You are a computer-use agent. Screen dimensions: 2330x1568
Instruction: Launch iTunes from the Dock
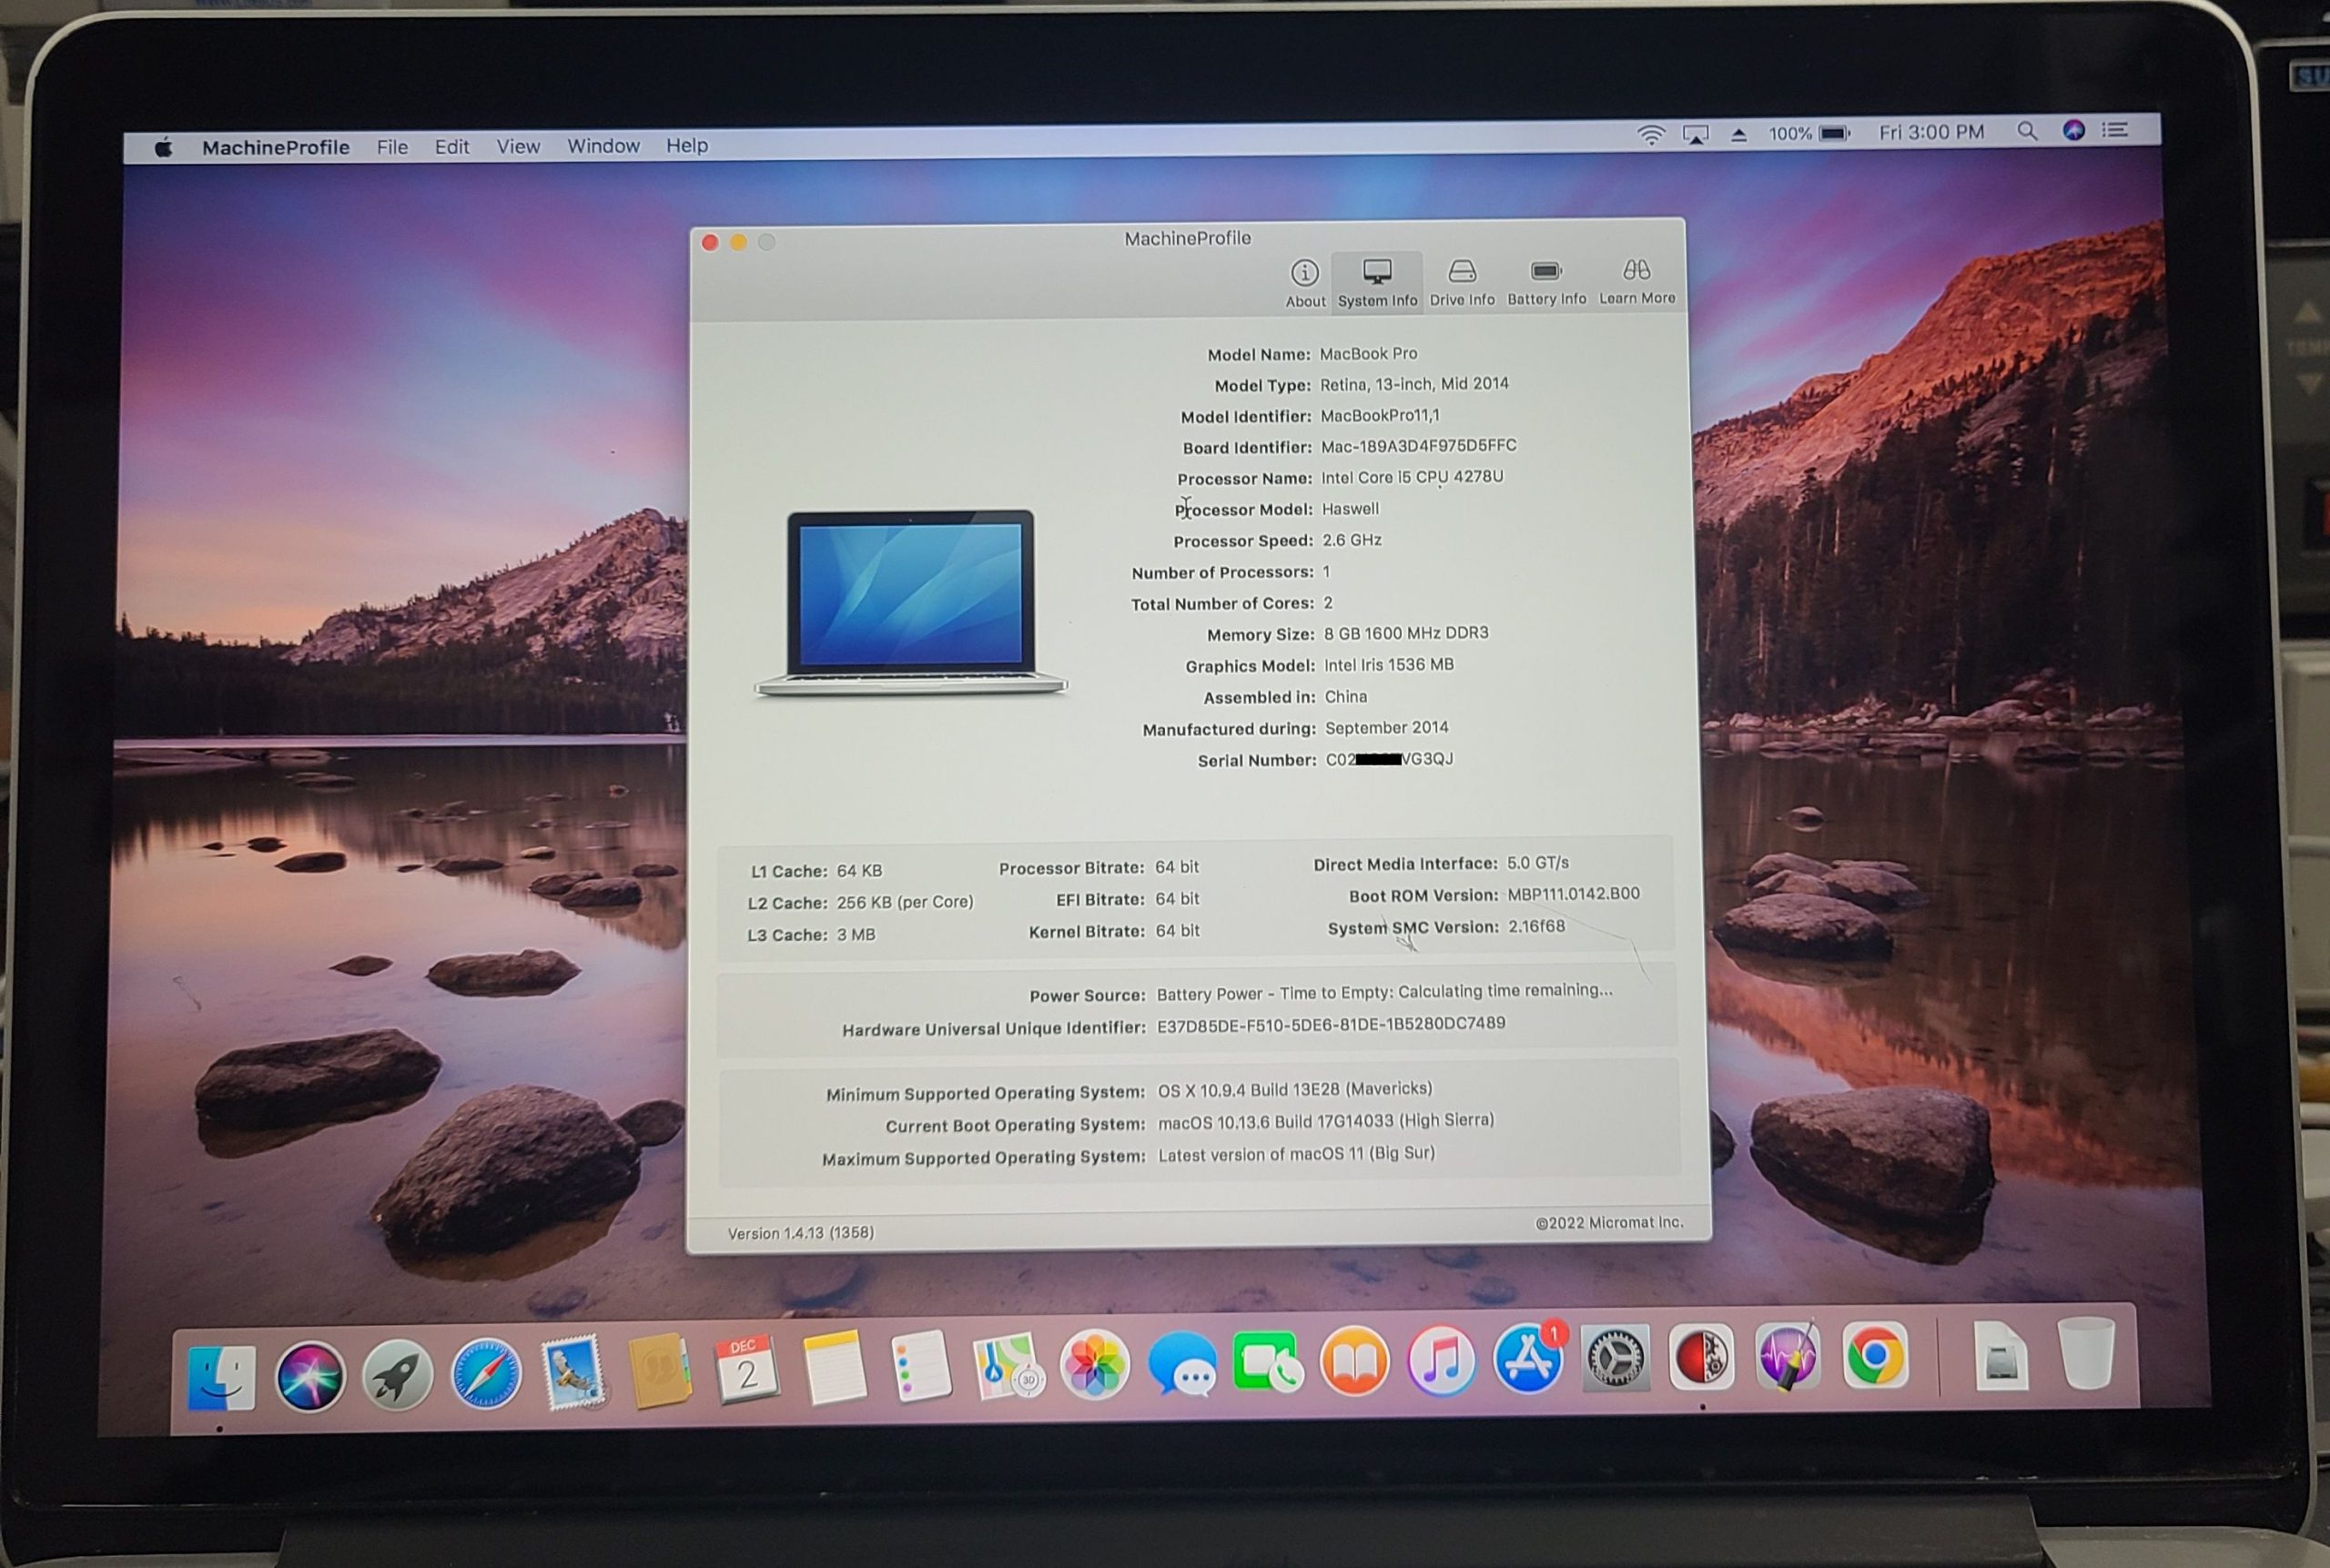[1441, 1360]
